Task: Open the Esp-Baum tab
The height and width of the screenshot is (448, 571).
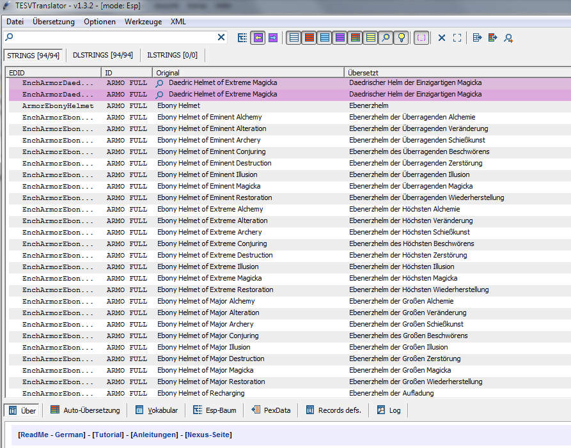Action: (215, 410)
